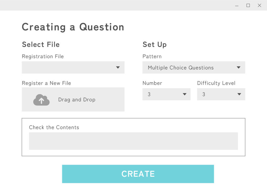Maximize the window

(248, 5)
